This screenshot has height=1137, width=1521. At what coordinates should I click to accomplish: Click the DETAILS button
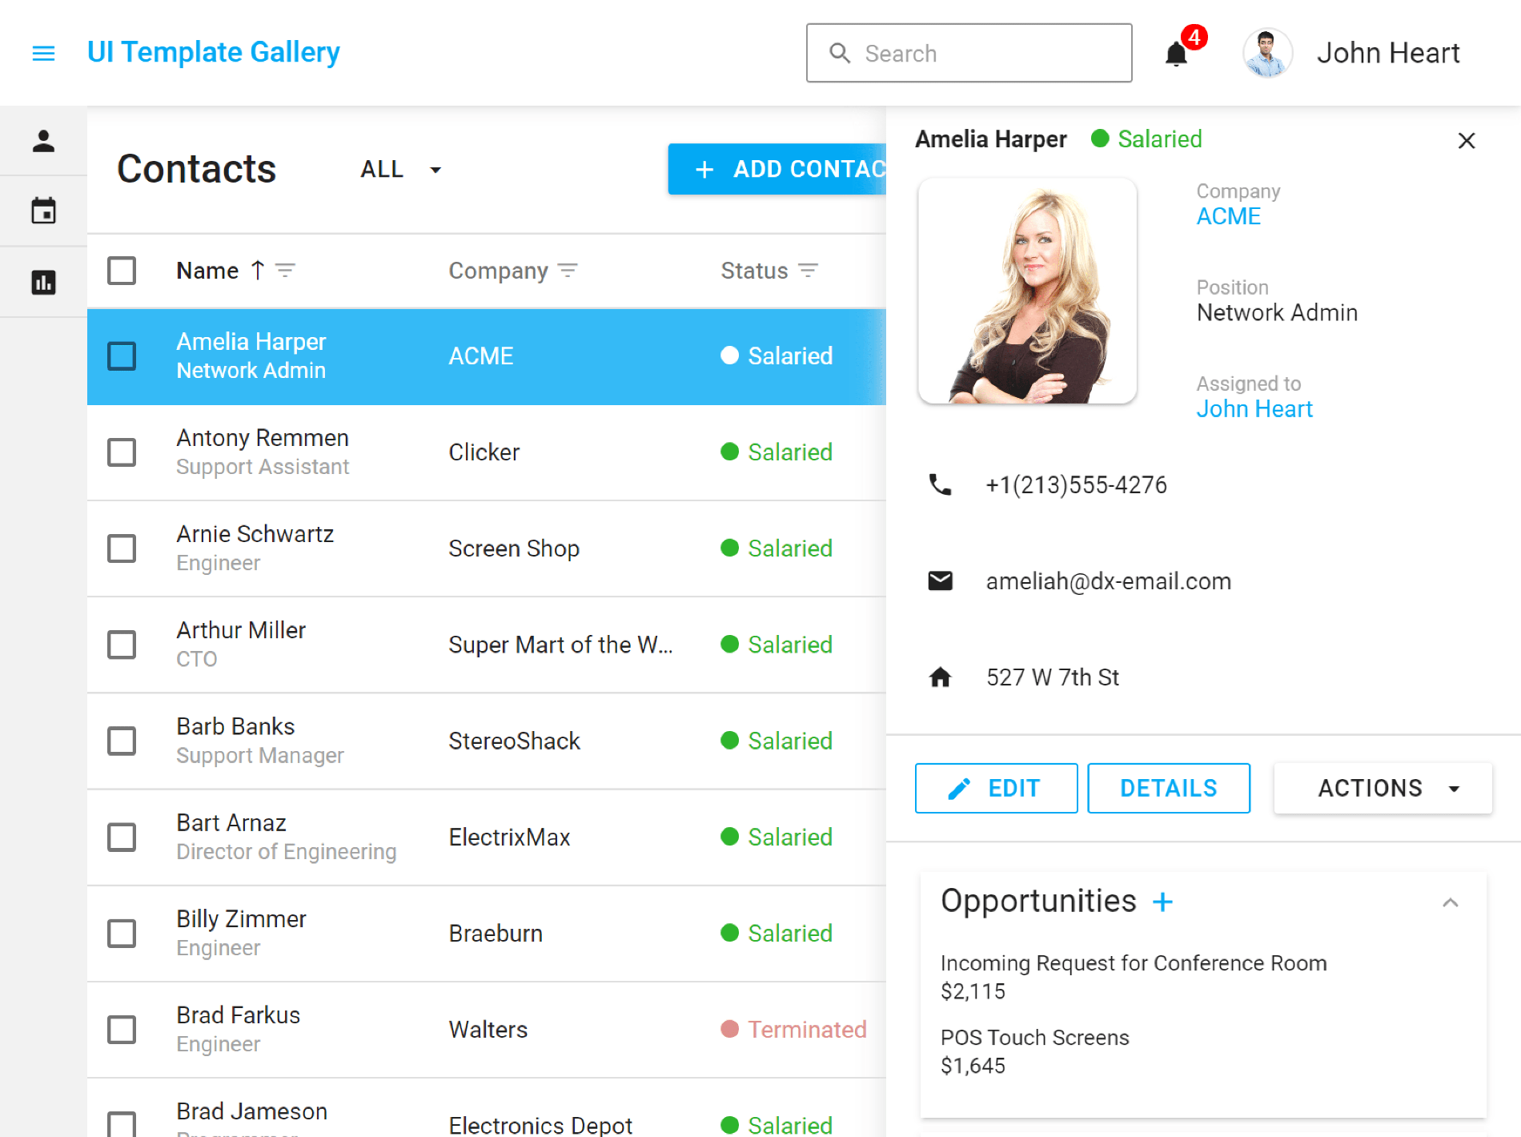point(1168,789)
